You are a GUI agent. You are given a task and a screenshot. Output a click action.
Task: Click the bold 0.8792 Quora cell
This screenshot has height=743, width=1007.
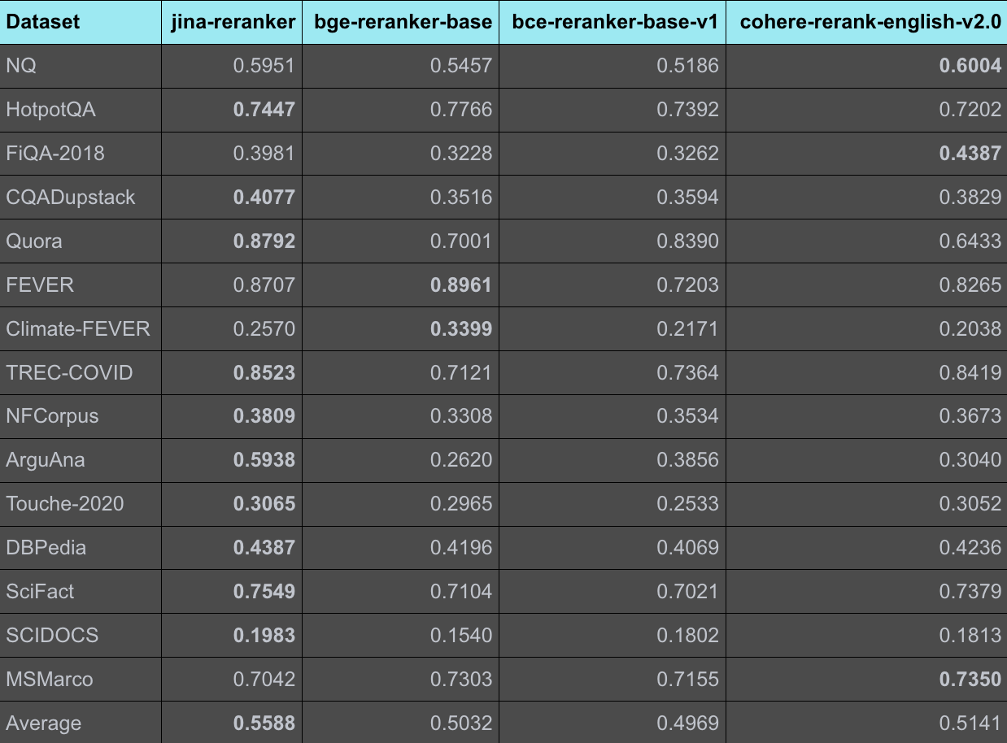coord(264,241)
